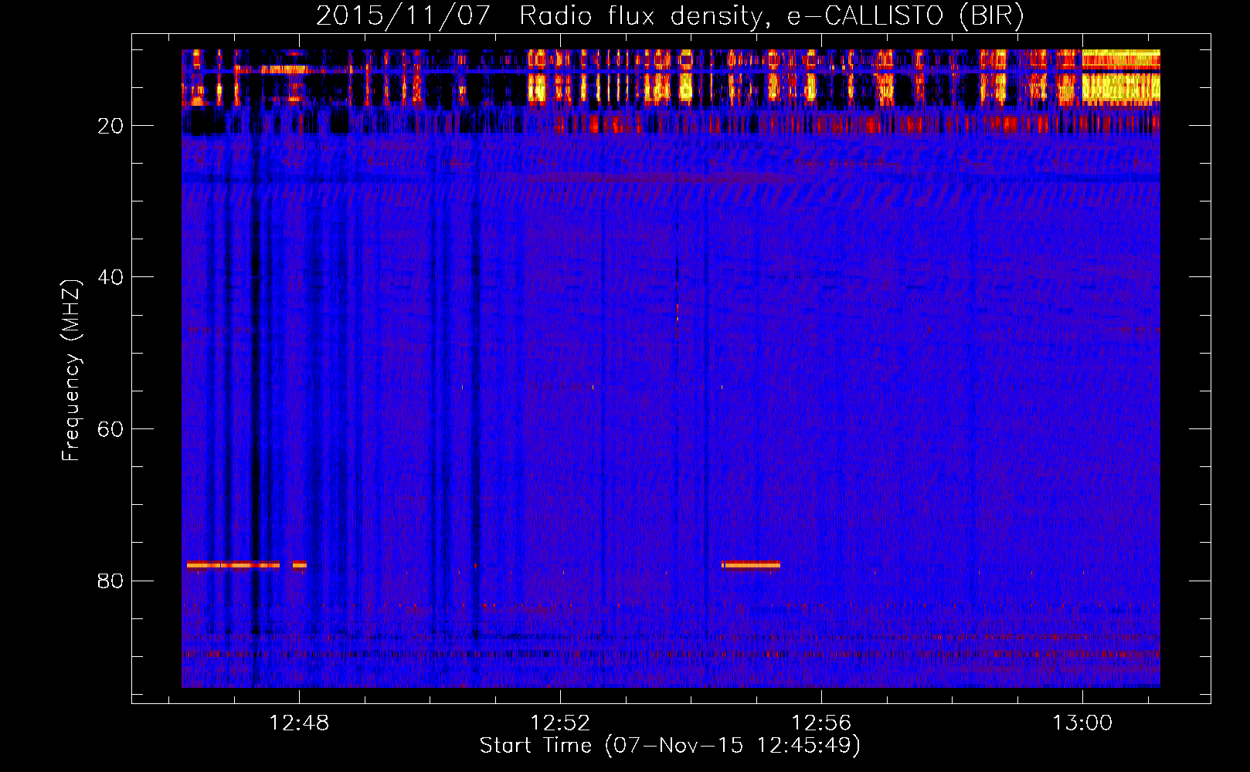Screen dimensions: 1250x772
Task: Click the plot title '2015/11/07 Radio flux density, e-CALLISTO (BIR)'
Action: tap(670, 15)
